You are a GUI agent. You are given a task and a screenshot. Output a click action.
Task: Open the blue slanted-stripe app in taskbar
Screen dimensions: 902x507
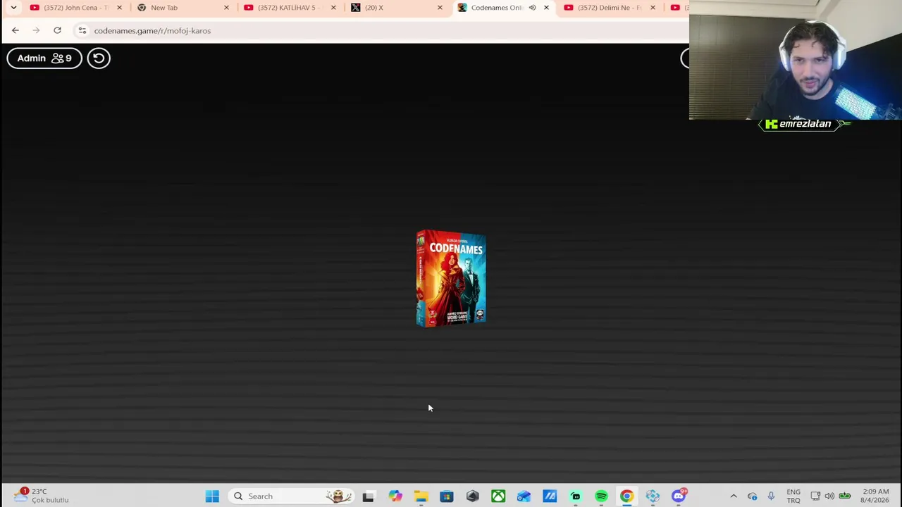coord(550,496)
